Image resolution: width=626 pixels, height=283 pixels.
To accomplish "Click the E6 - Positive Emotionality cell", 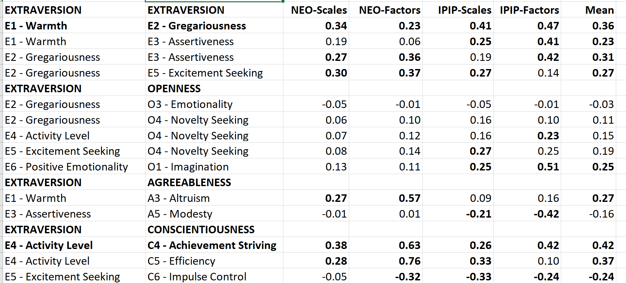I will point(66,167).
